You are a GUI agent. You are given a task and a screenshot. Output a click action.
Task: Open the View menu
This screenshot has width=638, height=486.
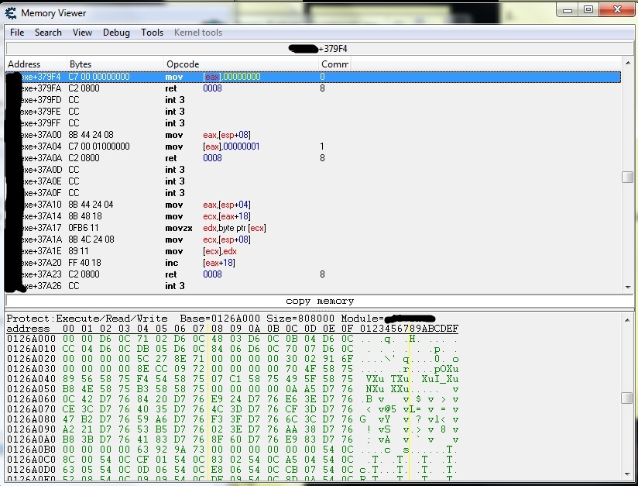[82, 33]
